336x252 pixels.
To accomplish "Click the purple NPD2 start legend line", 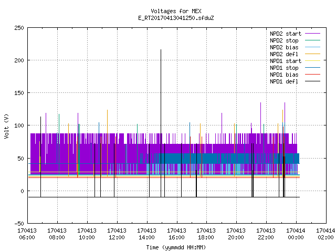I will [x=313, y=34].
